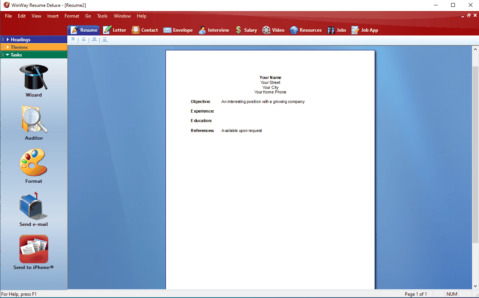
Task: Expand the Headings panel
Action: tap(34, 39)
